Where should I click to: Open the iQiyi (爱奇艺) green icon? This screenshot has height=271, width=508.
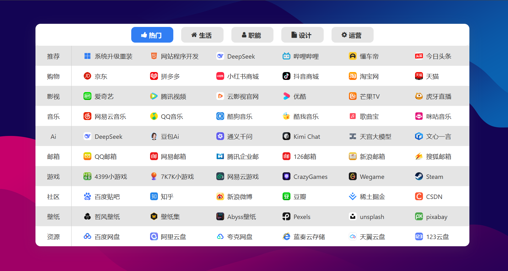[x=87, y=96]
